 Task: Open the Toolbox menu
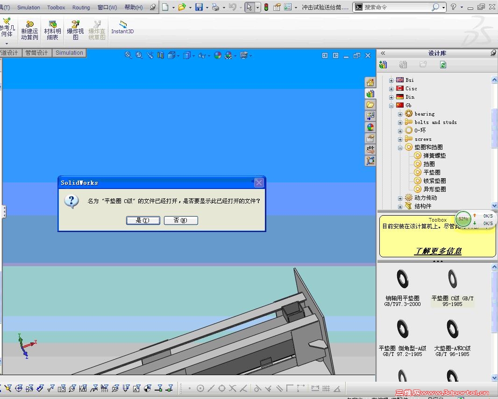[x=56, y=7]
